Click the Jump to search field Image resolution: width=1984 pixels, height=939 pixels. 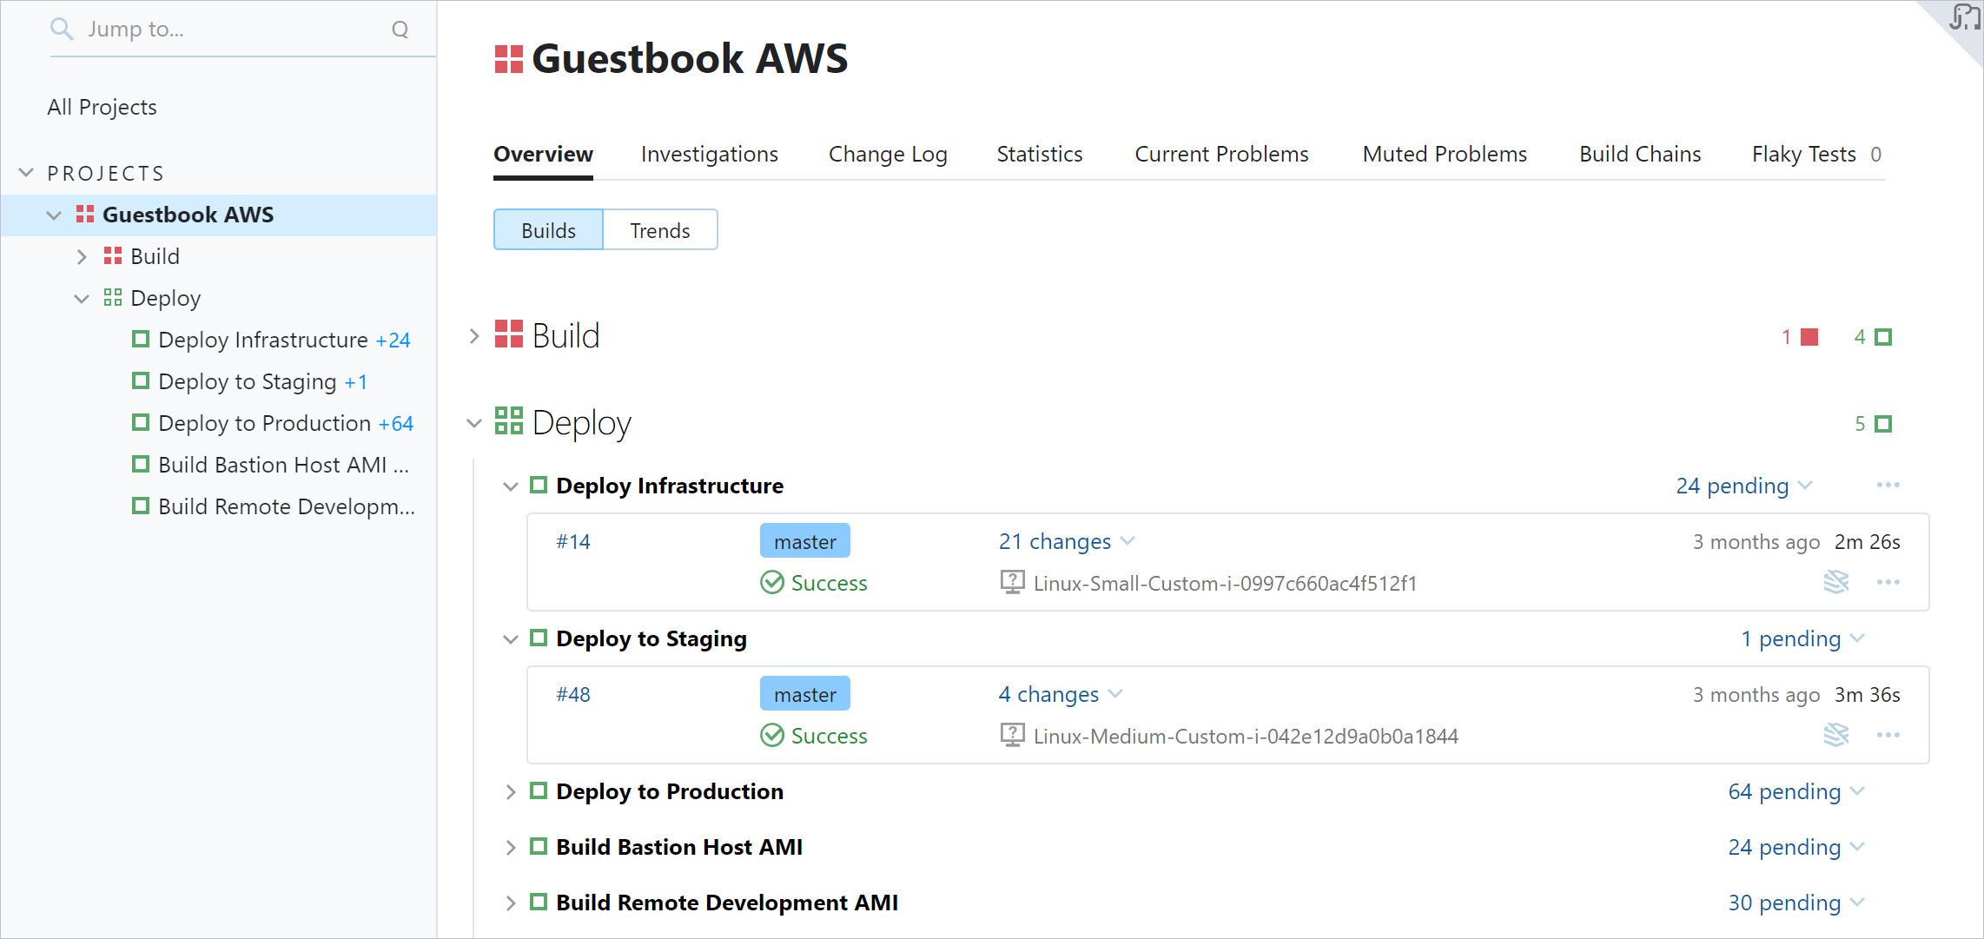pos(226,30)
